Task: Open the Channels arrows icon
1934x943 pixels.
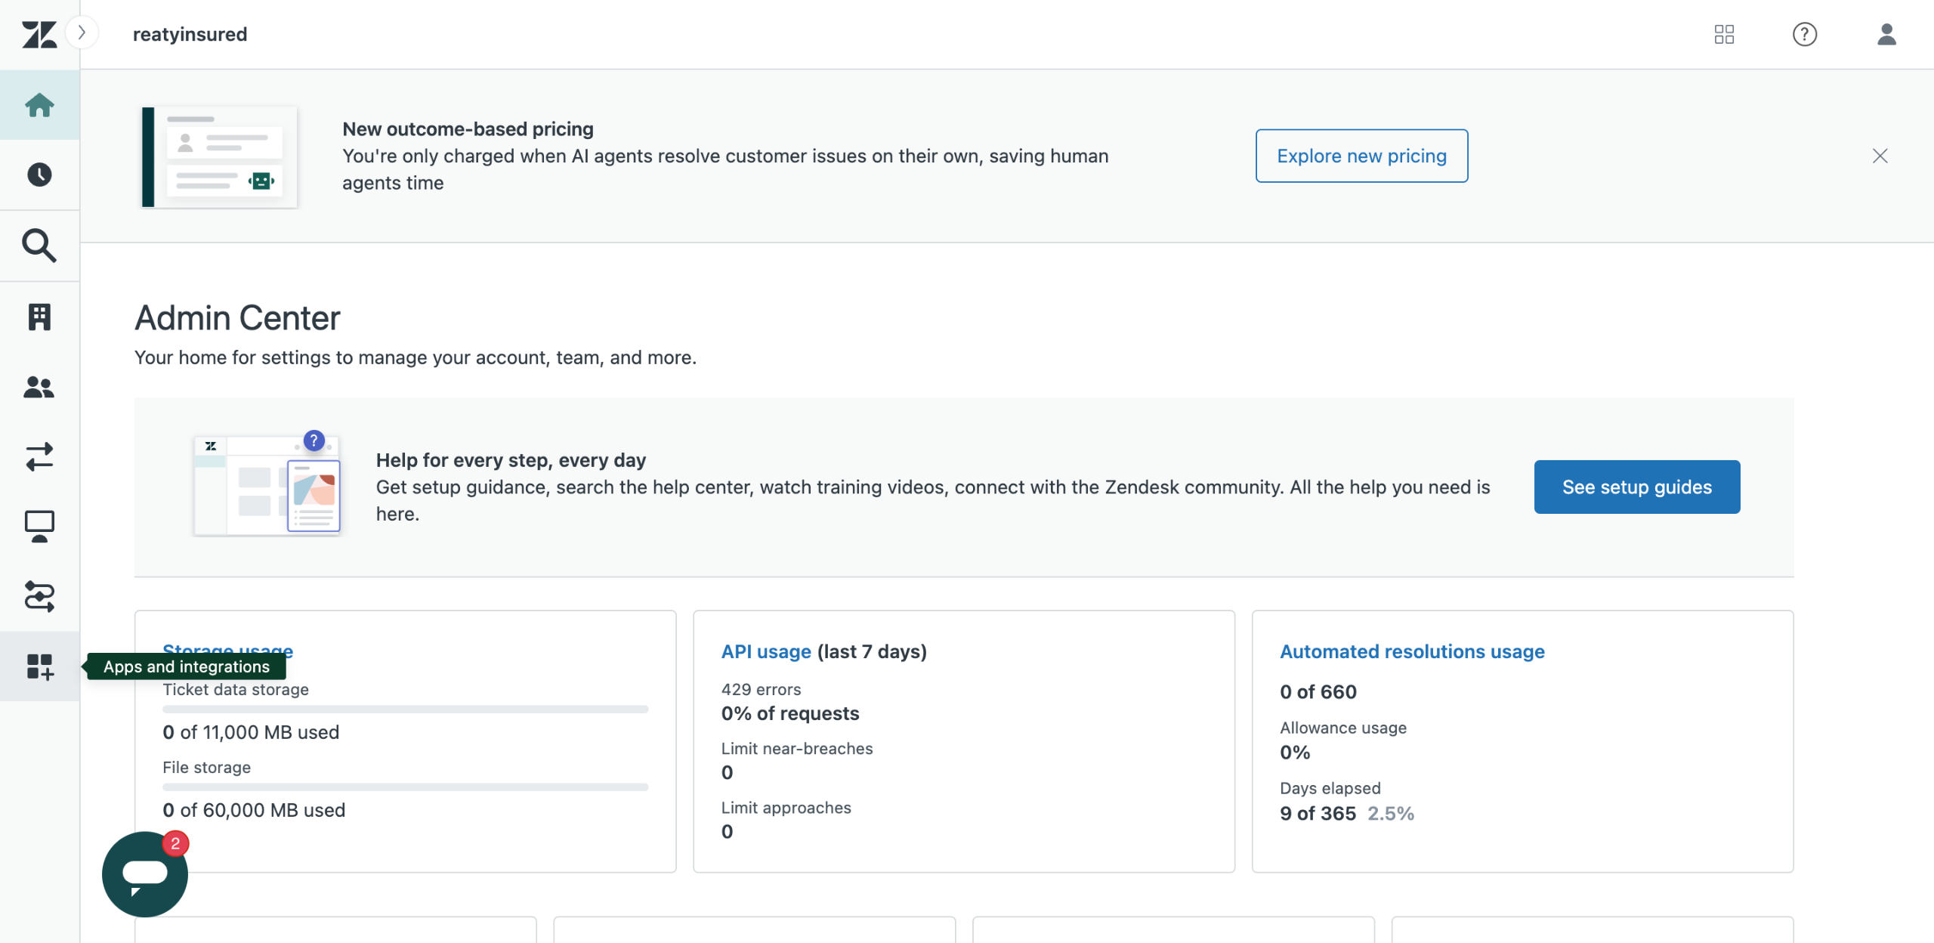Action: (x=39, y=457)
